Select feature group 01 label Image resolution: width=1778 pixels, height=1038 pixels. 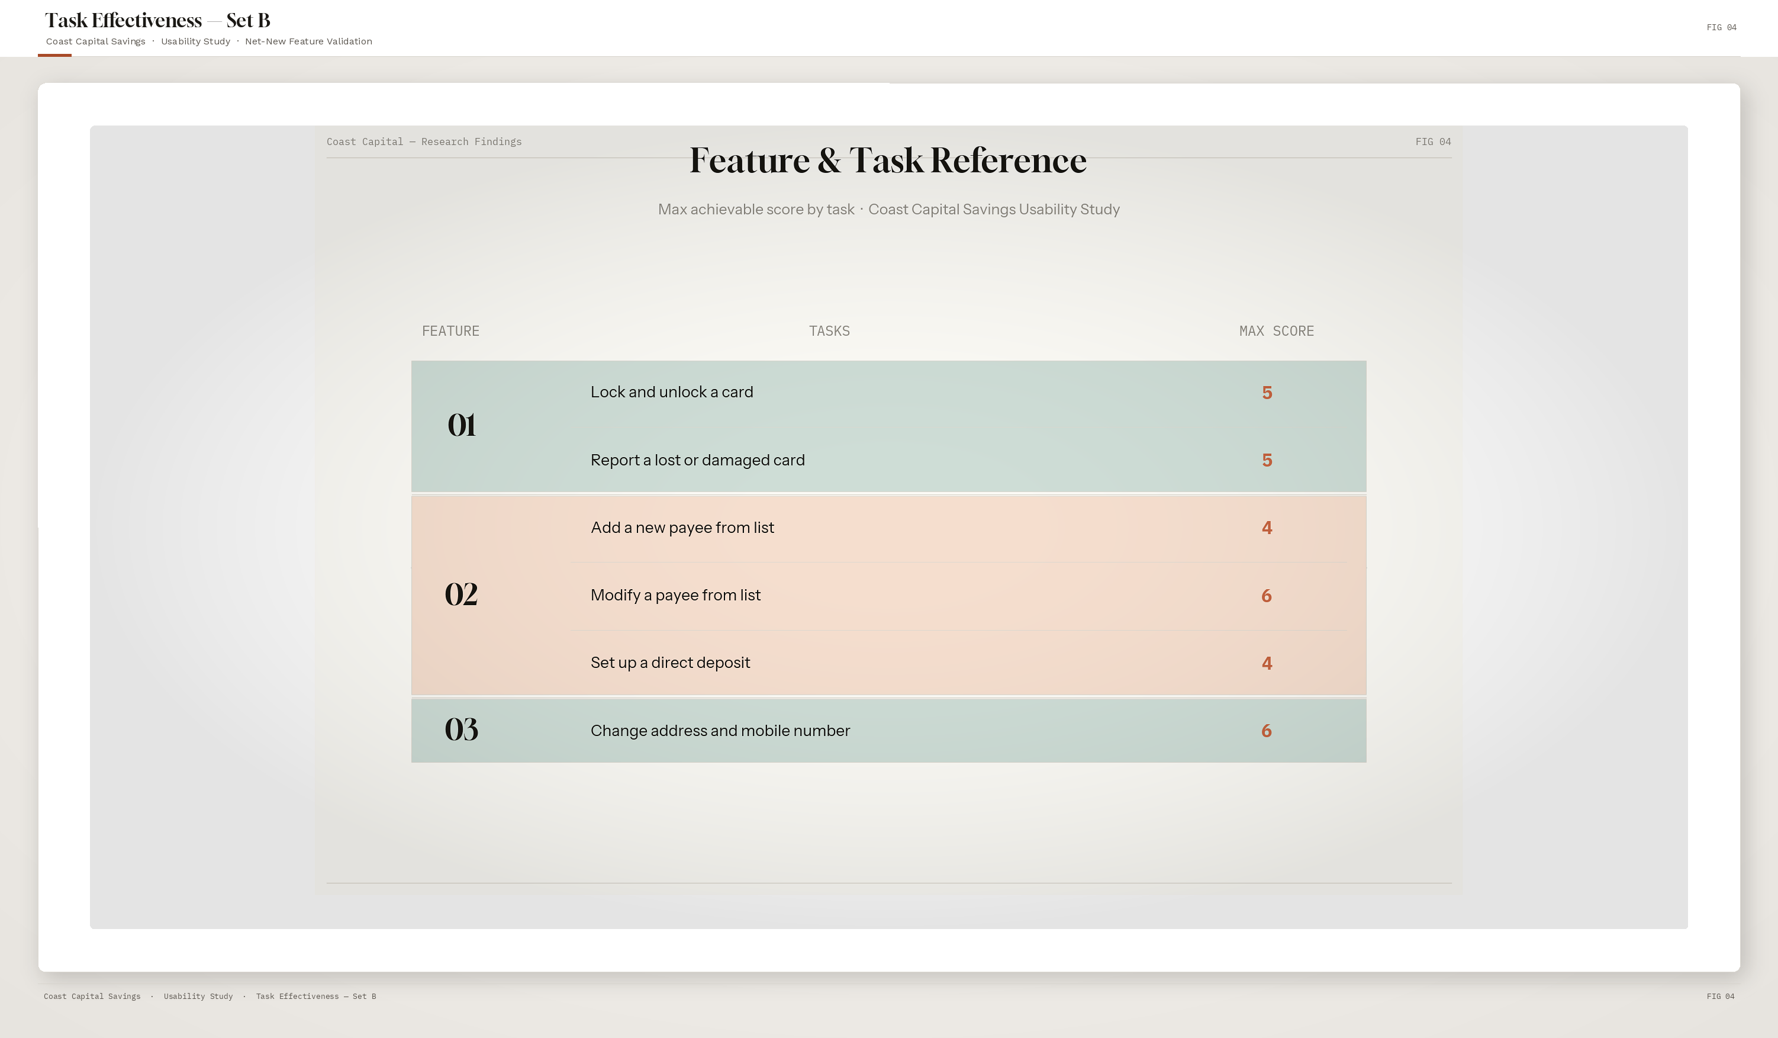462,425
